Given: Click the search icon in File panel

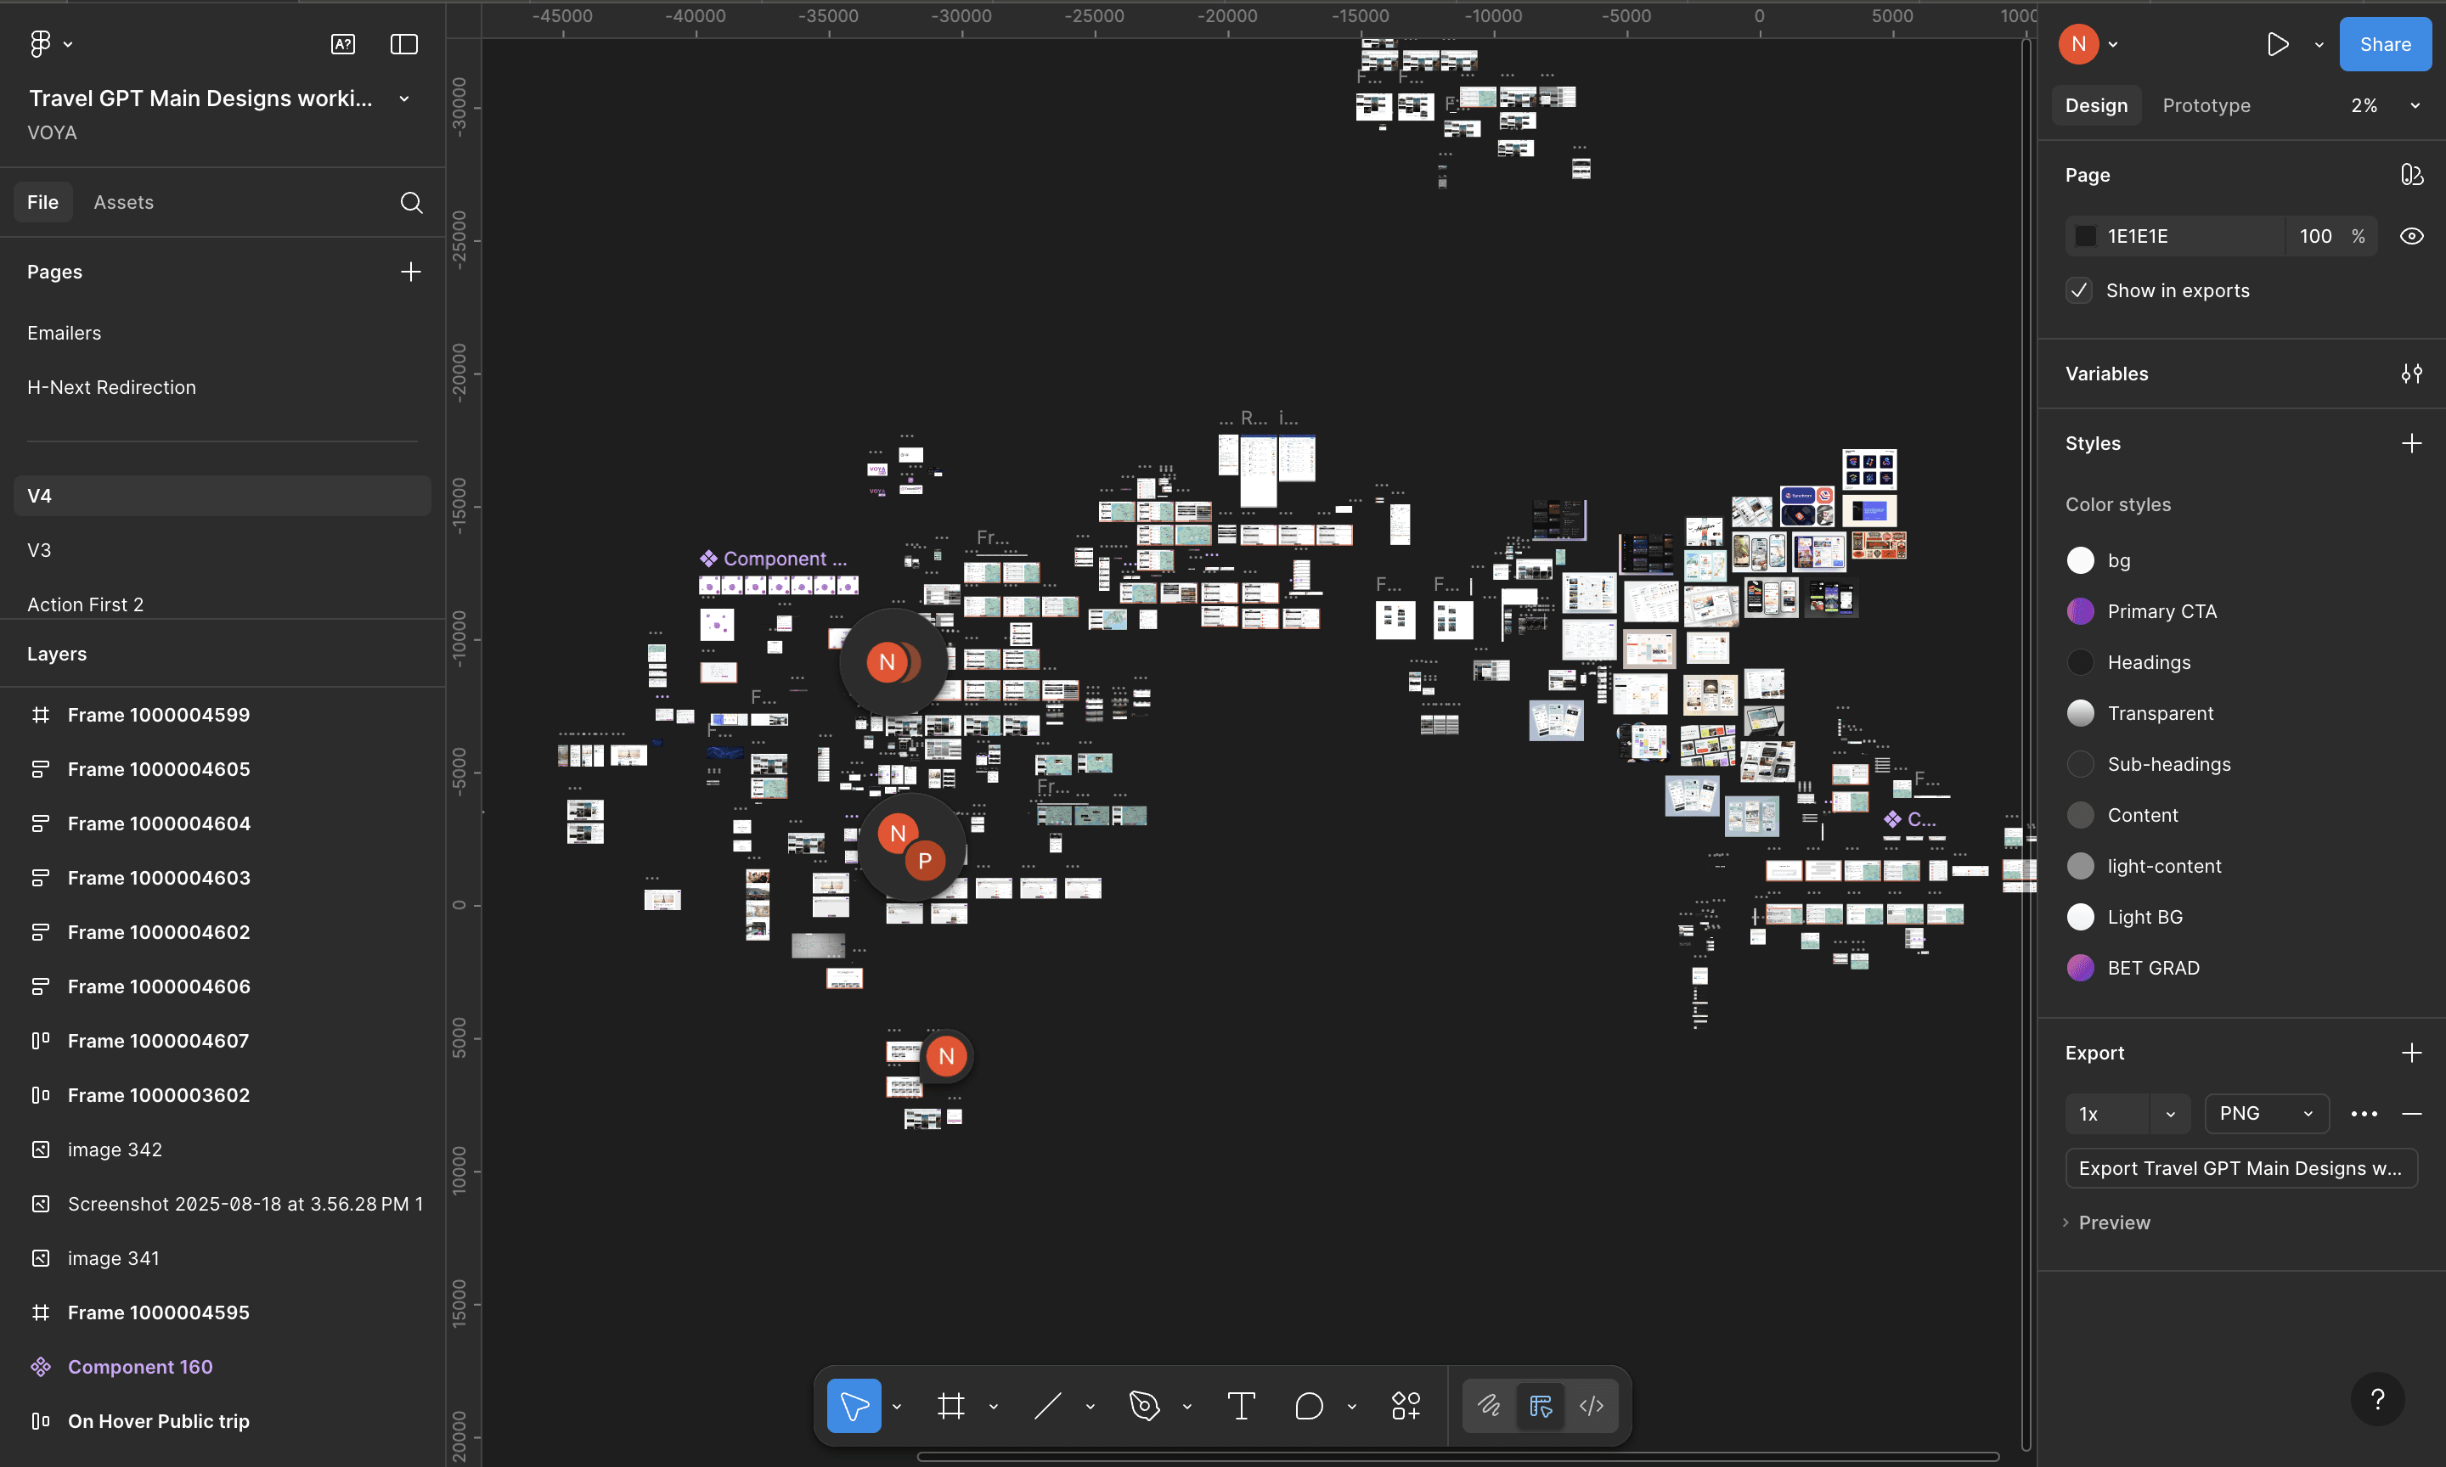Looking at the screenshot, I should [x=411, y=203].
